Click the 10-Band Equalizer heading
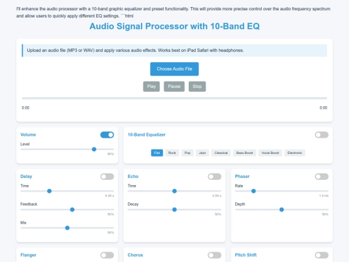The height and width of the screenshot is (262, 349). point(147,135)
